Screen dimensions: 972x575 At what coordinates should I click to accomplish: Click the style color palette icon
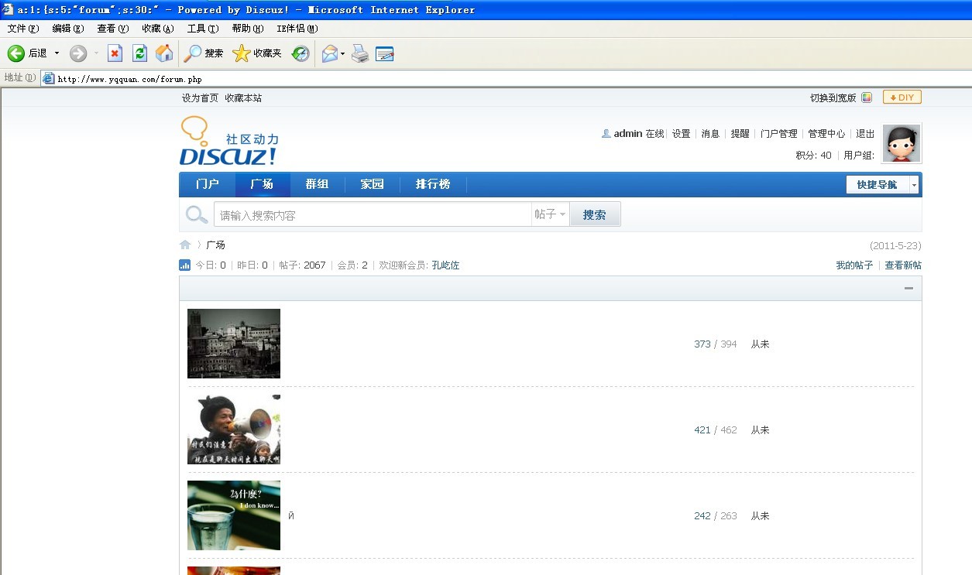click(867, 98)
